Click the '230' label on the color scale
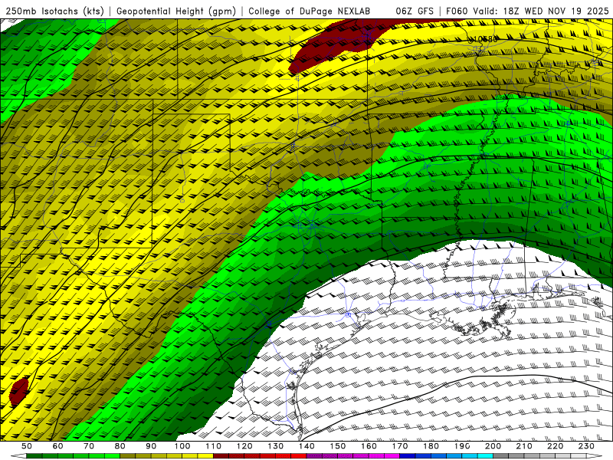The height and width of the screenshot is (460, 613). 586,446
